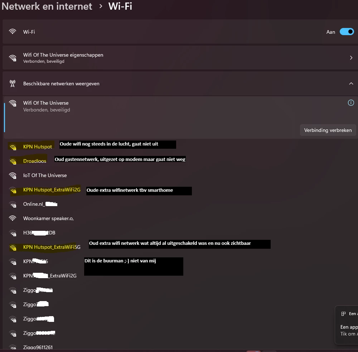Click the KPN Hutspot_ExtraWiFi2G signal icon
The image size is (358, 352).
tap(13, 190)
